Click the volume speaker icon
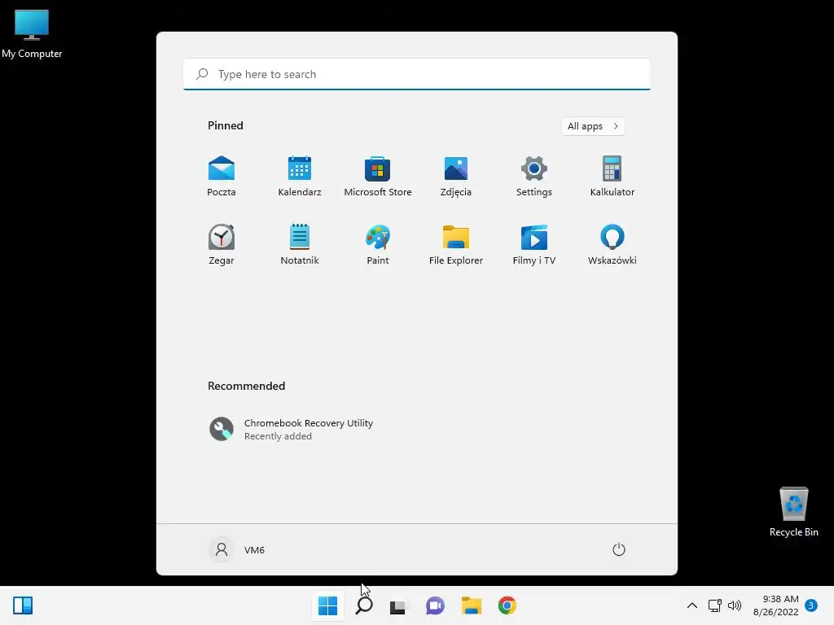The image size is (834, 625). (735, 605)
